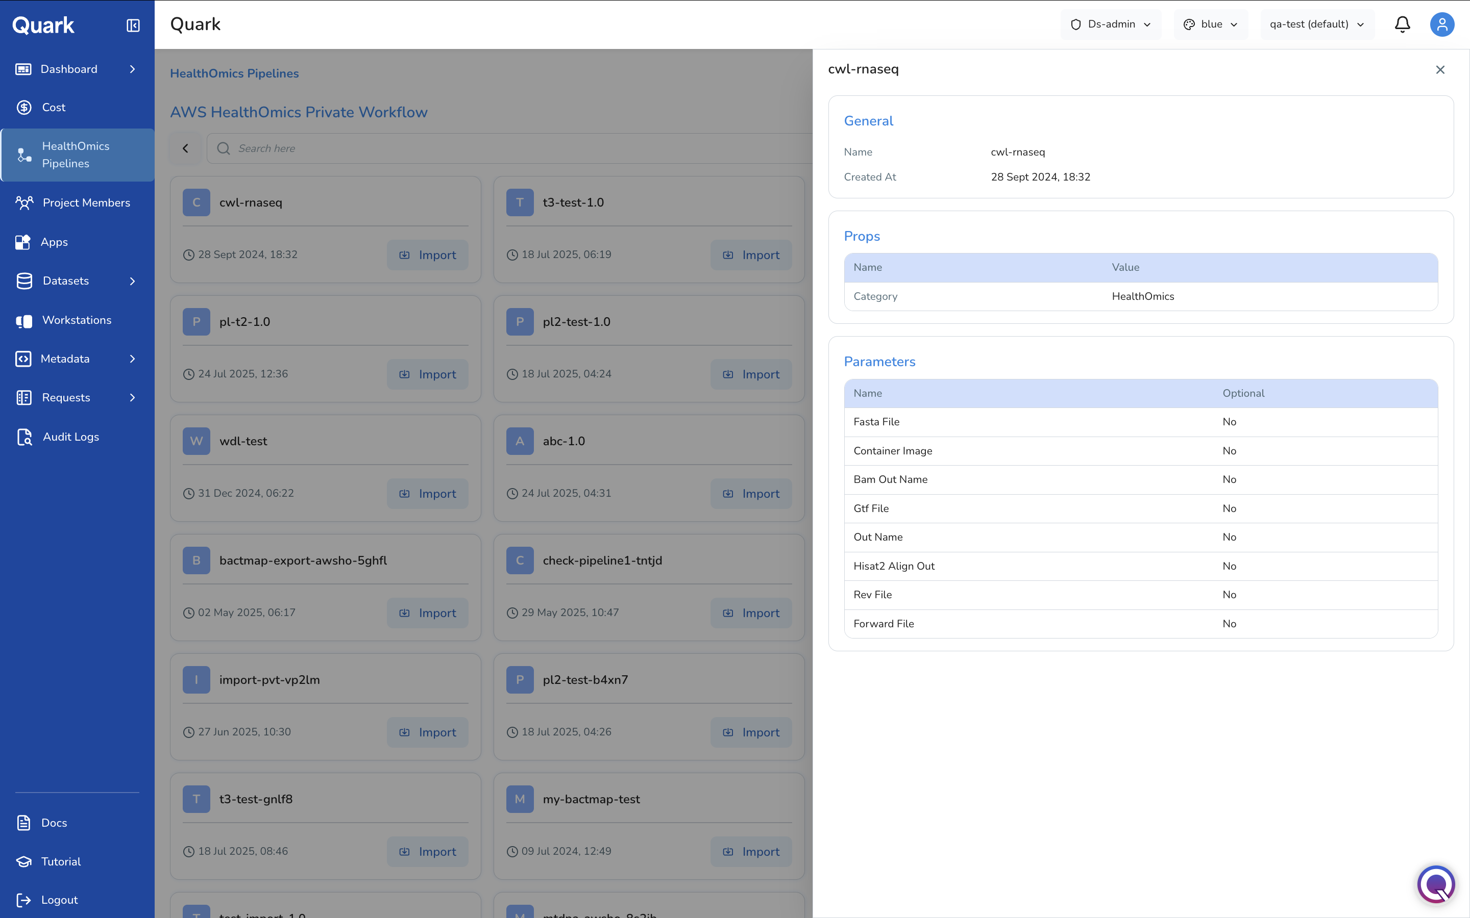Click the Hisat2 Align Out parameter row
This screenshot has height=918, width=1470.
1141,567
